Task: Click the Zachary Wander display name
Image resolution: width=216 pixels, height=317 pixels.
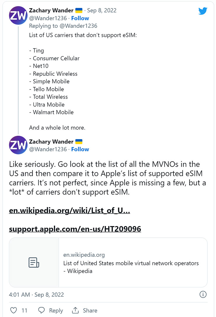Action: [51, 10]
